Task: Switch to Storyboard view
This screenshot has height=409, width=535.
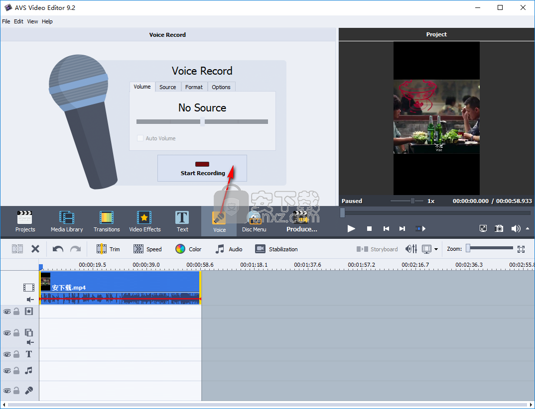Action: [x=377, y=249]
